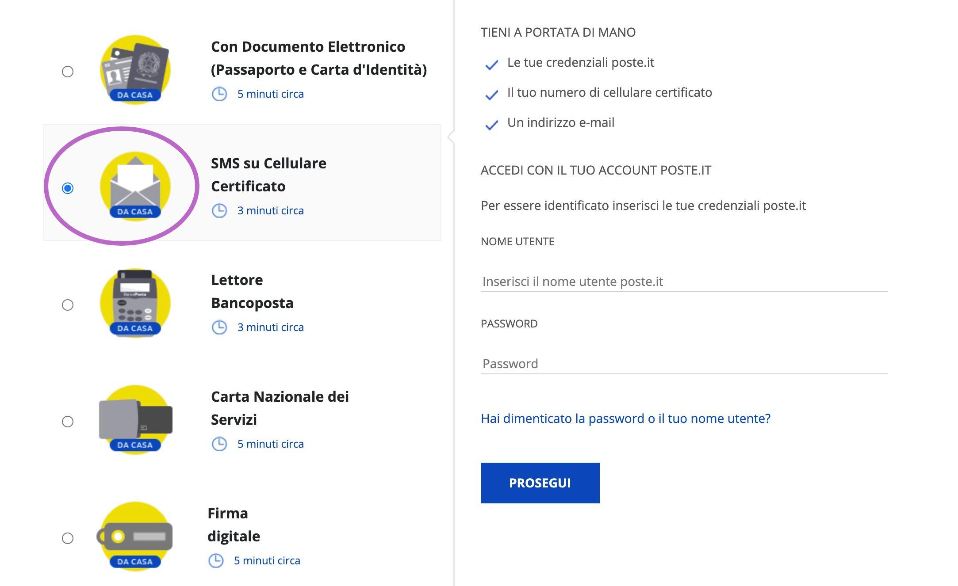The image size is (958, 586).
Task: Focus the Nome Utente input field
Action: (684, 282)
